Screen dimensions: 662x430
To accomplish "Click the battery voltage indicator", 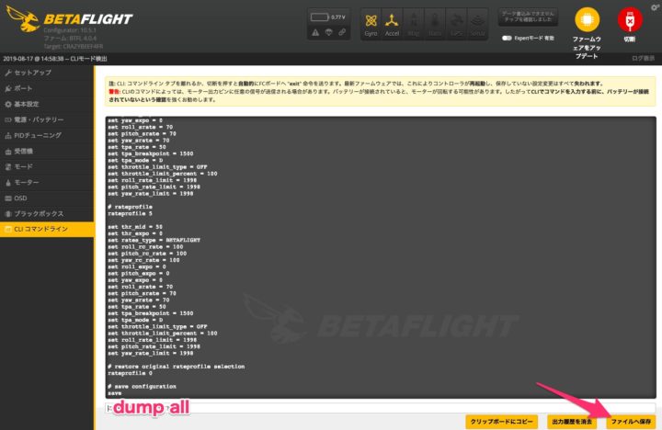I will (x=327, y=17).
